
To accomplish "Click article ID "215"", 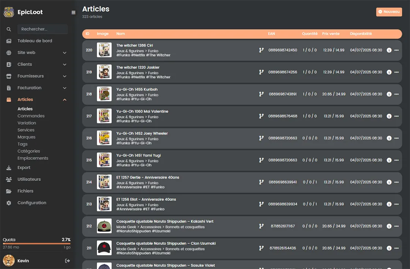I will [89, 160].
